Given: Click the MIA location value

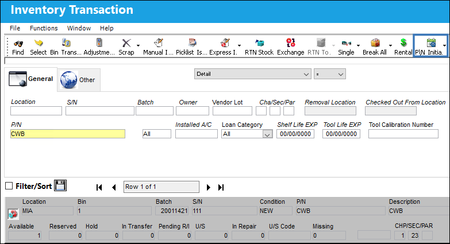Looking at the screenshot, I should 48,211.
